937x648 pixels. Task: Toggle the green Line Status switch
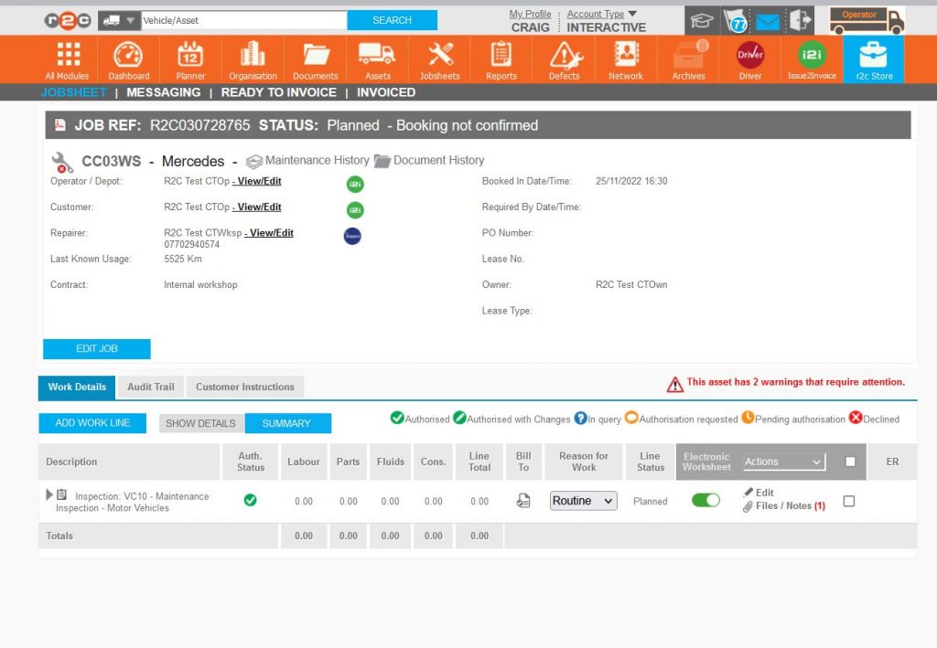coord(705,501)
